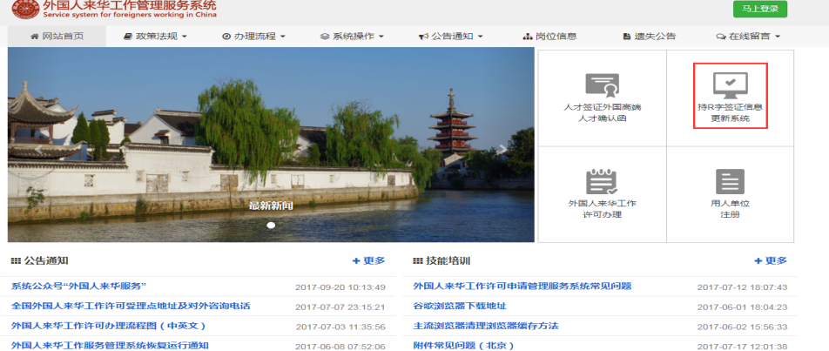Viewport: 829px width, 351px height.
Task: Click date 2017-06-02 15:56:33
Action: pos(742,327)
